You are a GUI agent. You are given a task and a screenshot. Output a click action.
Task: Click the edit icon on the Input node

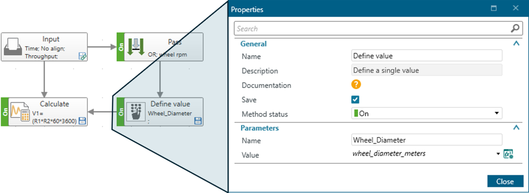click(82, 57)
